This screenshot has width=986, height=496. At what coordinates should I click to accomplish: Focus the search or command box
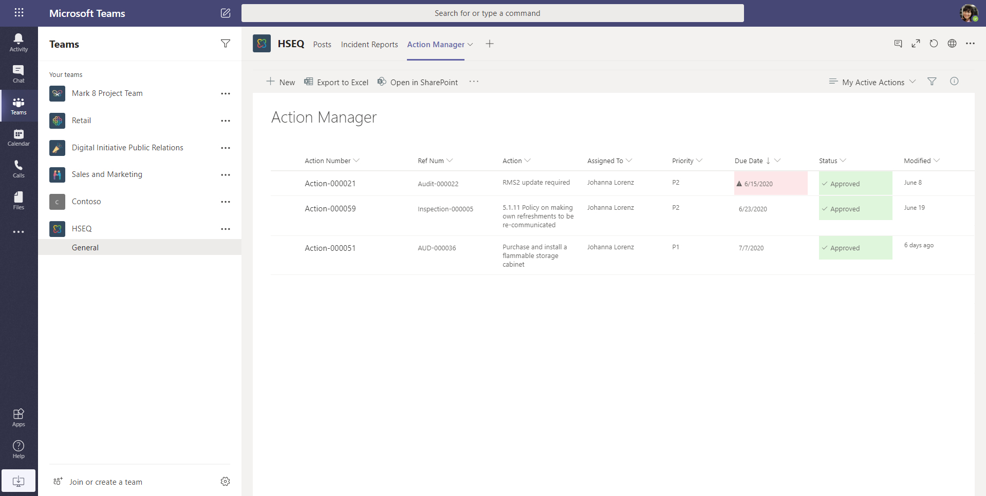coord(492,13)
